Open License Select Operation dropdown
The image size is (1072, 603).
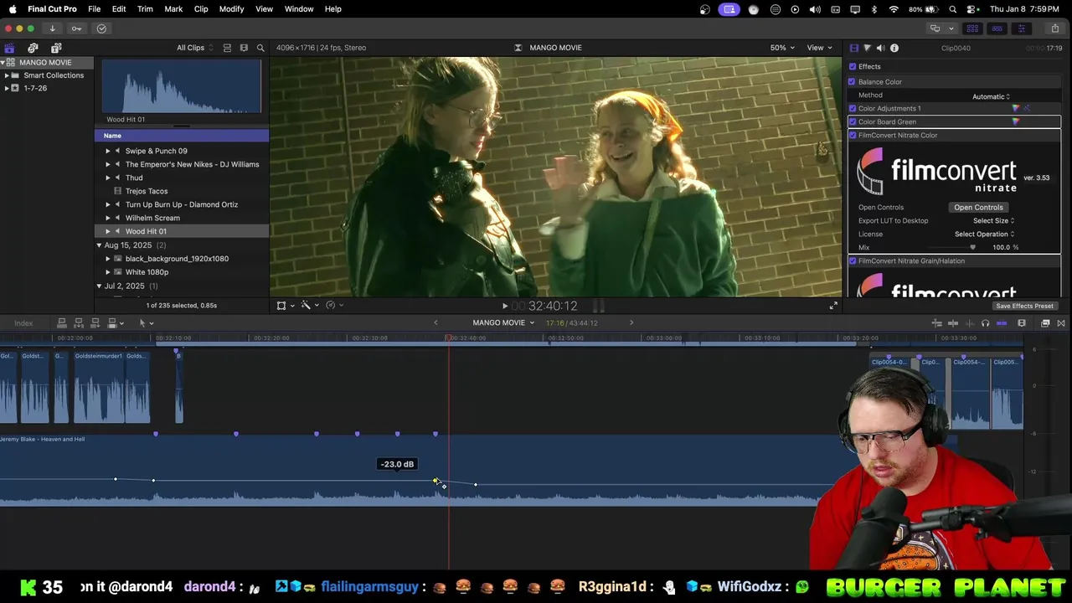985,234
